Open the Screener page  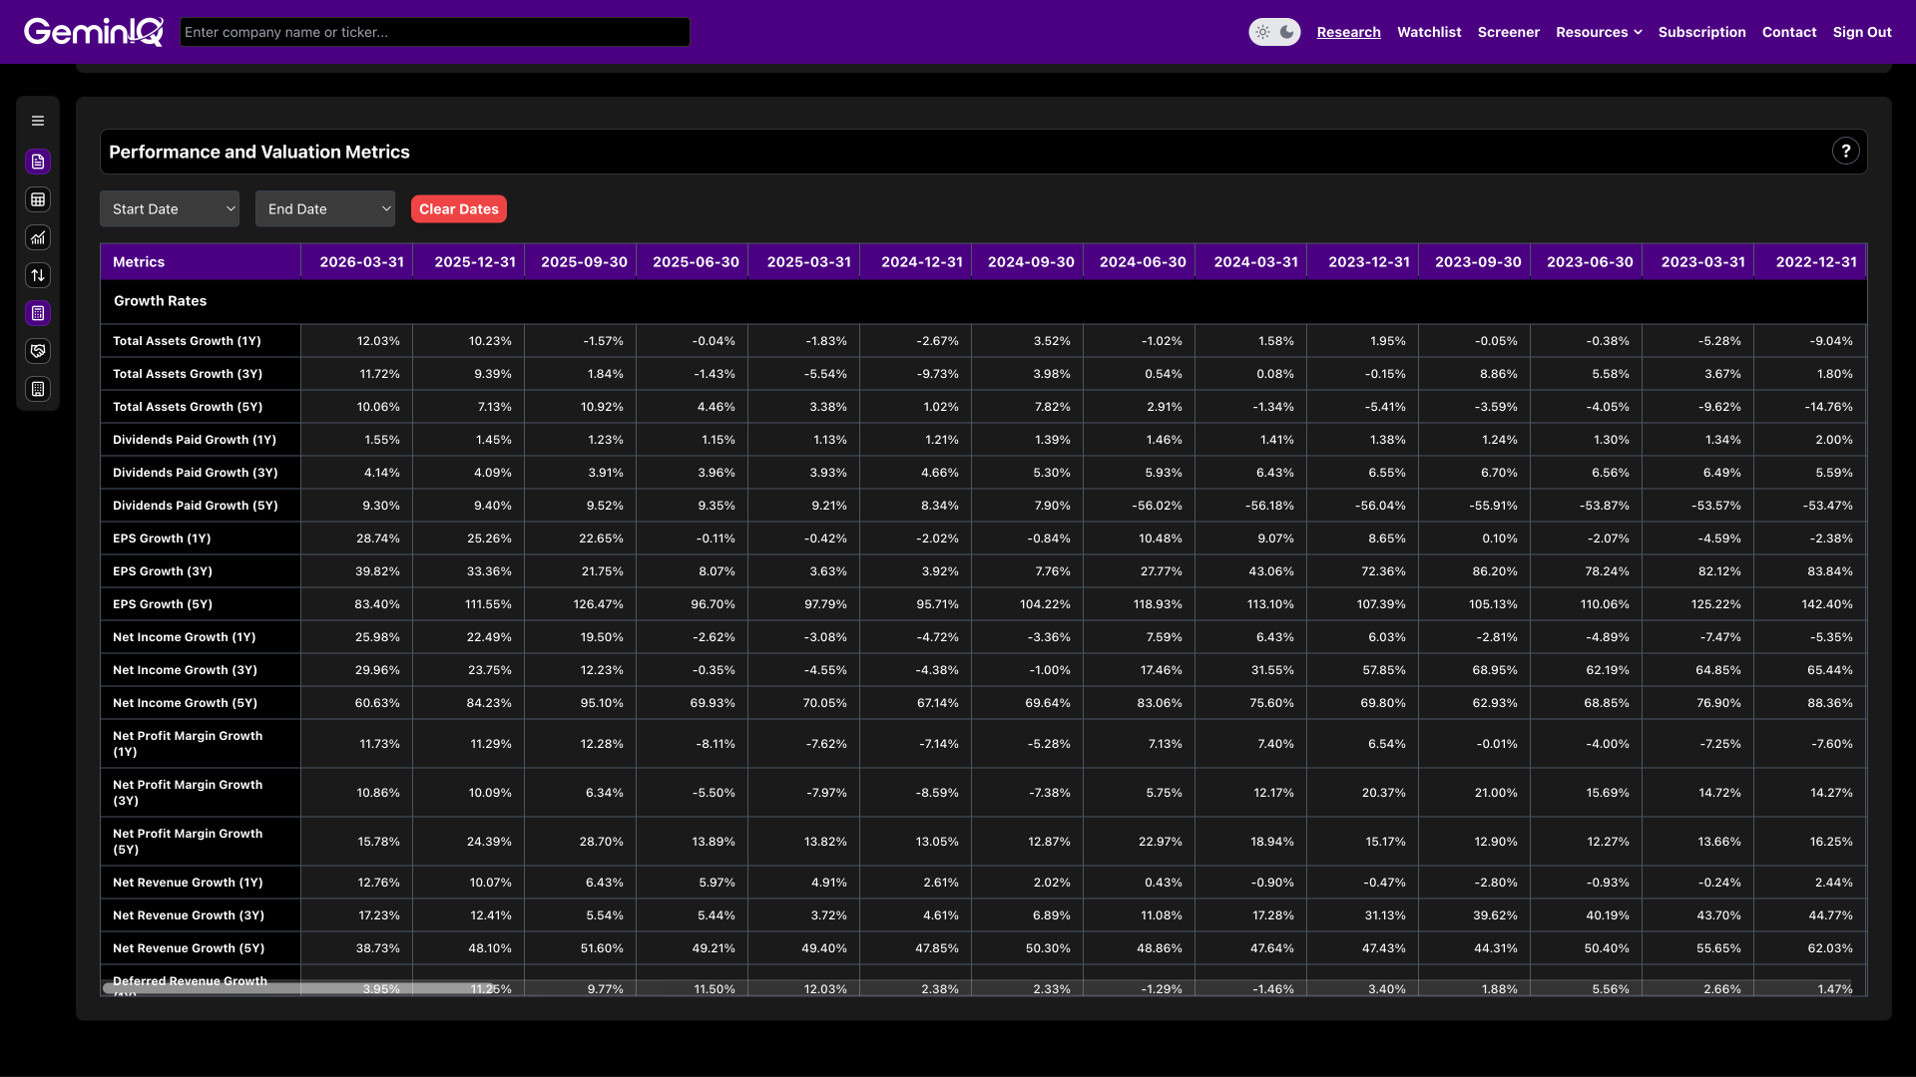tap(1508, 32)
